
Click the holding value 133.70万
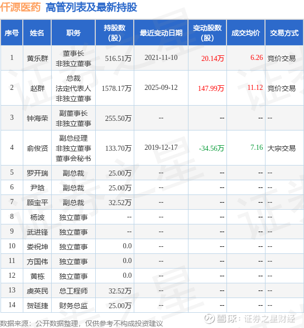tap(118, 148)
